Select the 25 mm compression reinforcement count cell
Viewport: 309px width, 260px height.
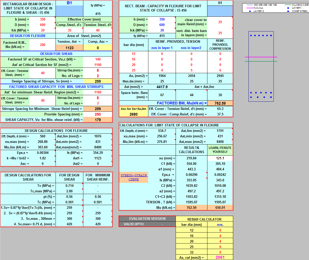tap(220, 70)
